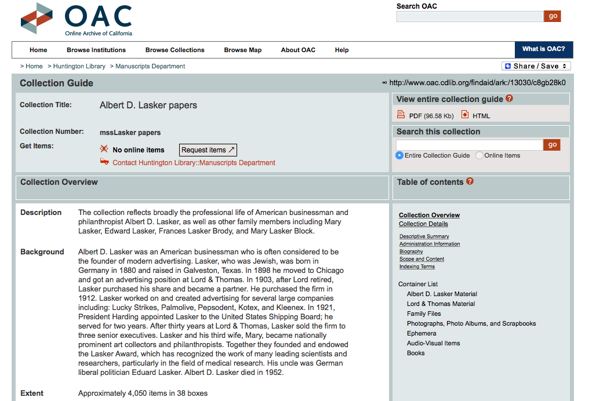Open the Contact Huntington Library Manuscripts Department link
Viewport: 596px width, 401px height.
[x=194, y=163]
